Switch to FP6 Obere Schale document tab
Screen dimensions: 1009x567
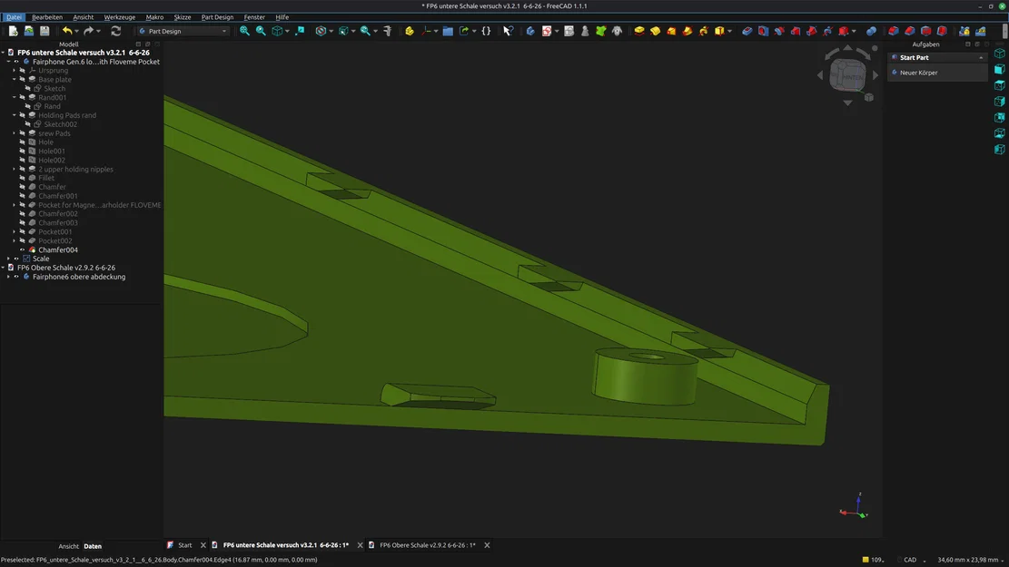point(427,545)
